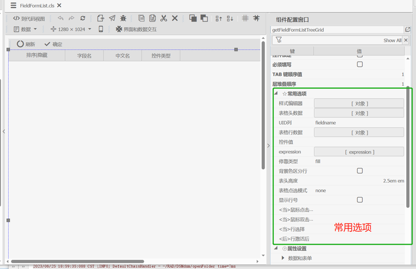Click the 停靠类型 value fill
This screenshot has width=416, height=269.
coord(318,162)
